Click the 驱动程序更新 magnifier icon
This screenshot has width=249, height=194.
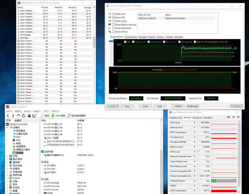click(69, 115)
